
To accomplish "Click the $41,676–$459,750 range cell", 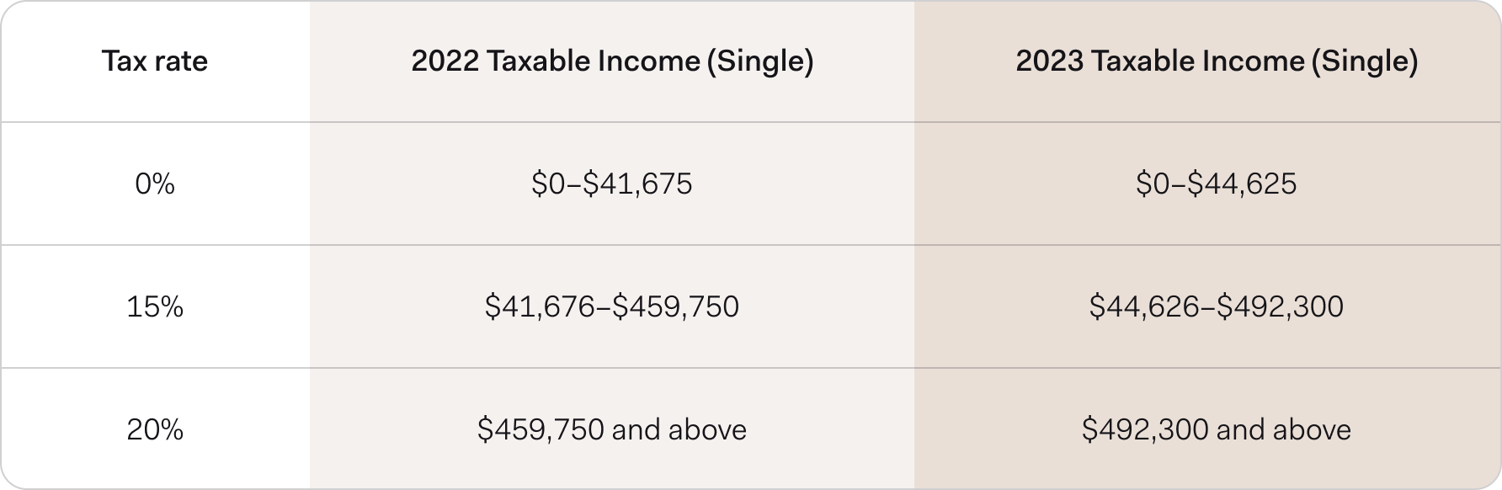I will click(x=612, y=306).
